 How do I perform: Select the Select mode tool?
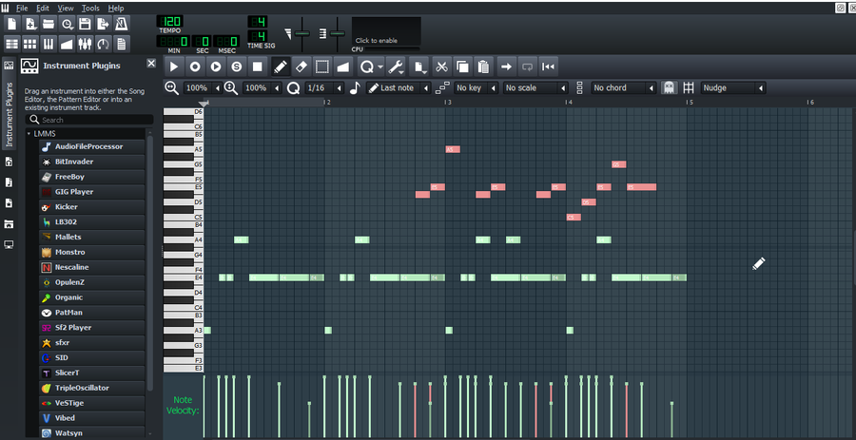click(322, 67)
